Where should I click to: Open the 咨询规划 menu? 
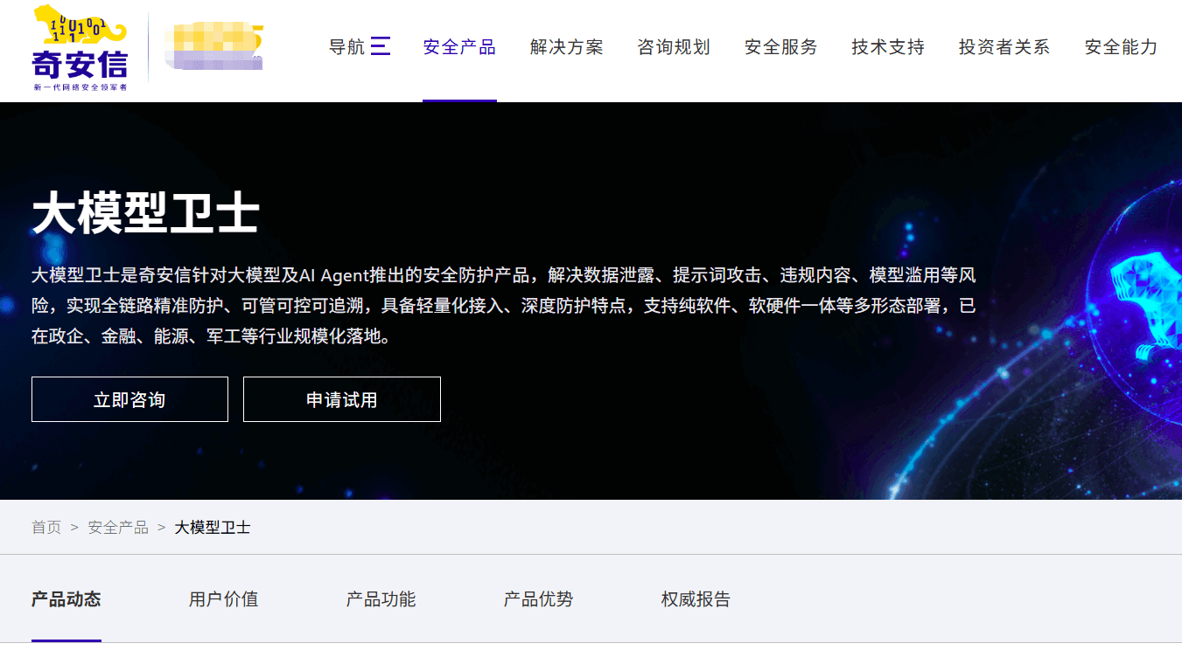tap(674, 47)
